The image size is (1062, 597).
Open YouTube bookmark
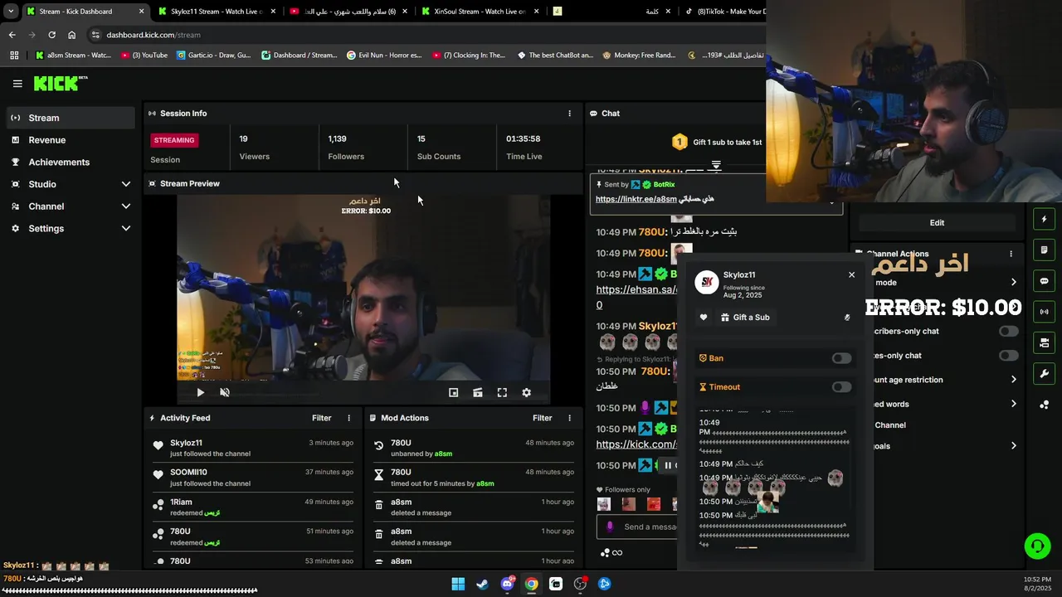point(144,56)
